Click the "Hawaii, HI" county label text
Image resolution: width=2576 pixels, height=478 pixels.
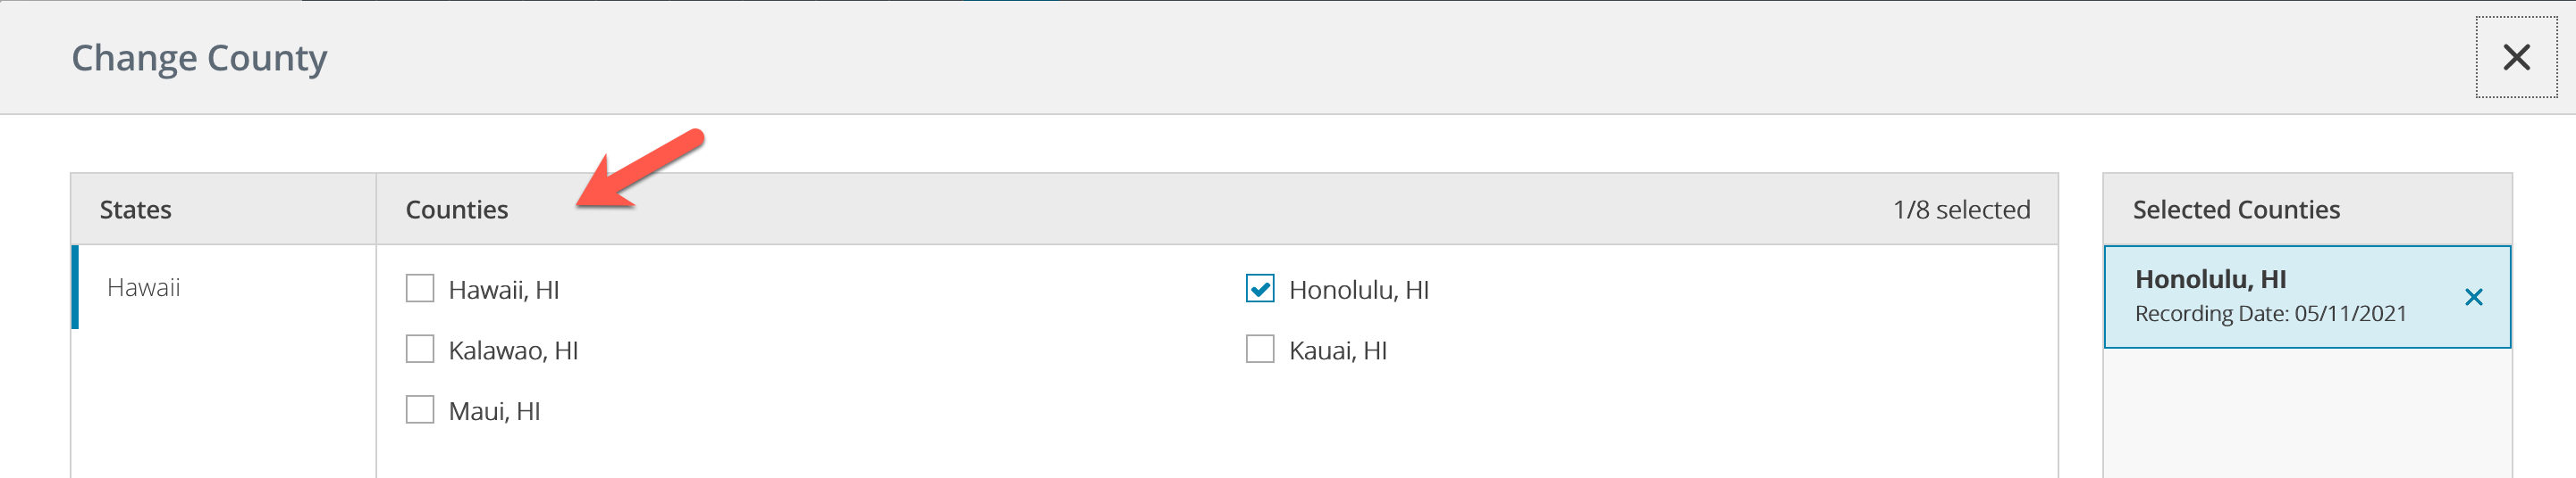[503, 290]
